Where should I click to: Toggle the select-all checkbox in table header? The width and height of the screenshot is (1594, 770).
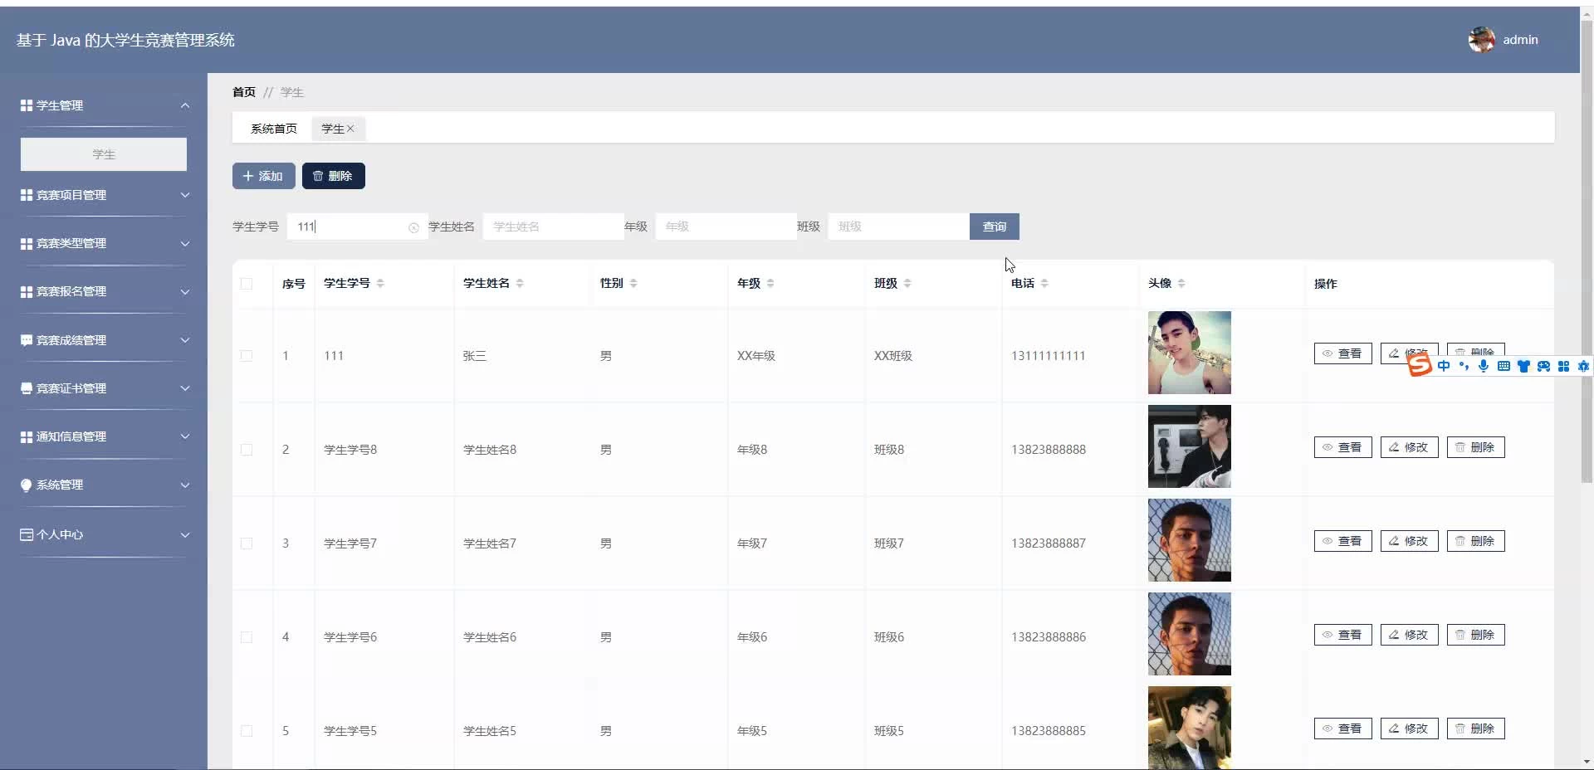tap(247, 284)
